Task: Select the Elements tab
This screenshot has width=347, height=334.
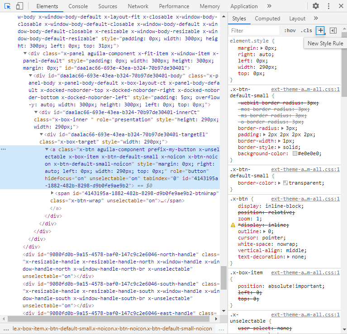Action: point(47,6)
